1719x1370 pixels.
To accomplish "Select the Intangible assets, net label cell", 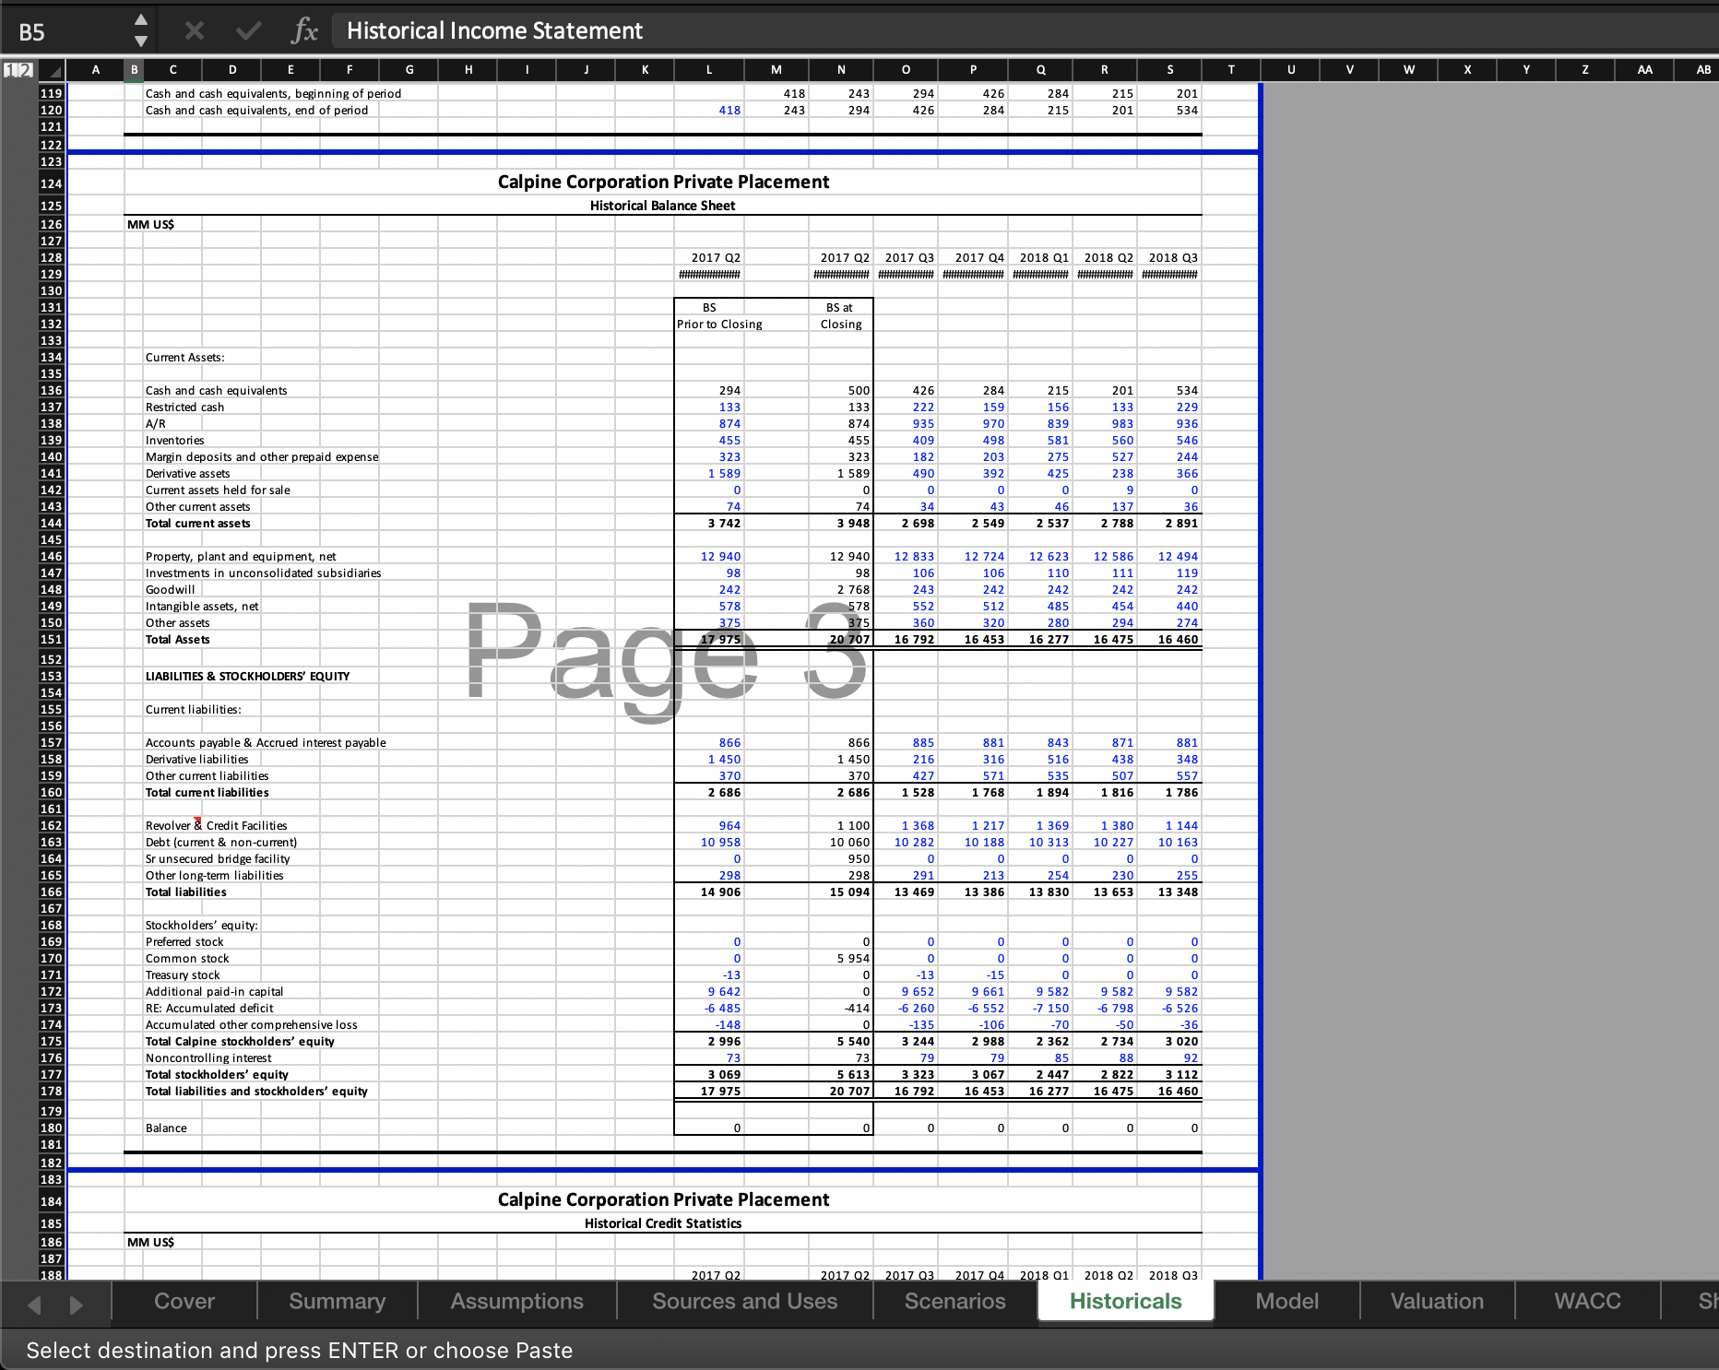I will tap(202, 607).
